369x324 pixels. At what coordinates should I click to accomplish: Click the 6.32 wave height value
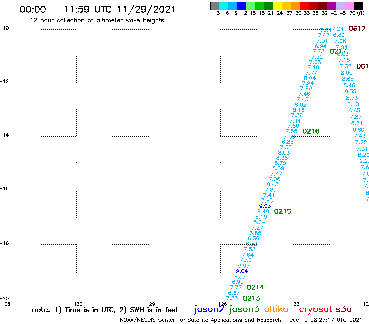pos(252,244)
